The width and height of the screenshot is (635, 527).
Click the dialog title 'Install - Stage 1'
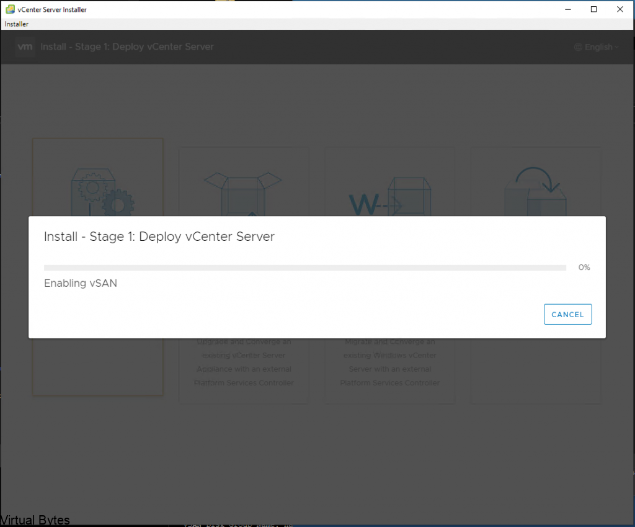159,236
